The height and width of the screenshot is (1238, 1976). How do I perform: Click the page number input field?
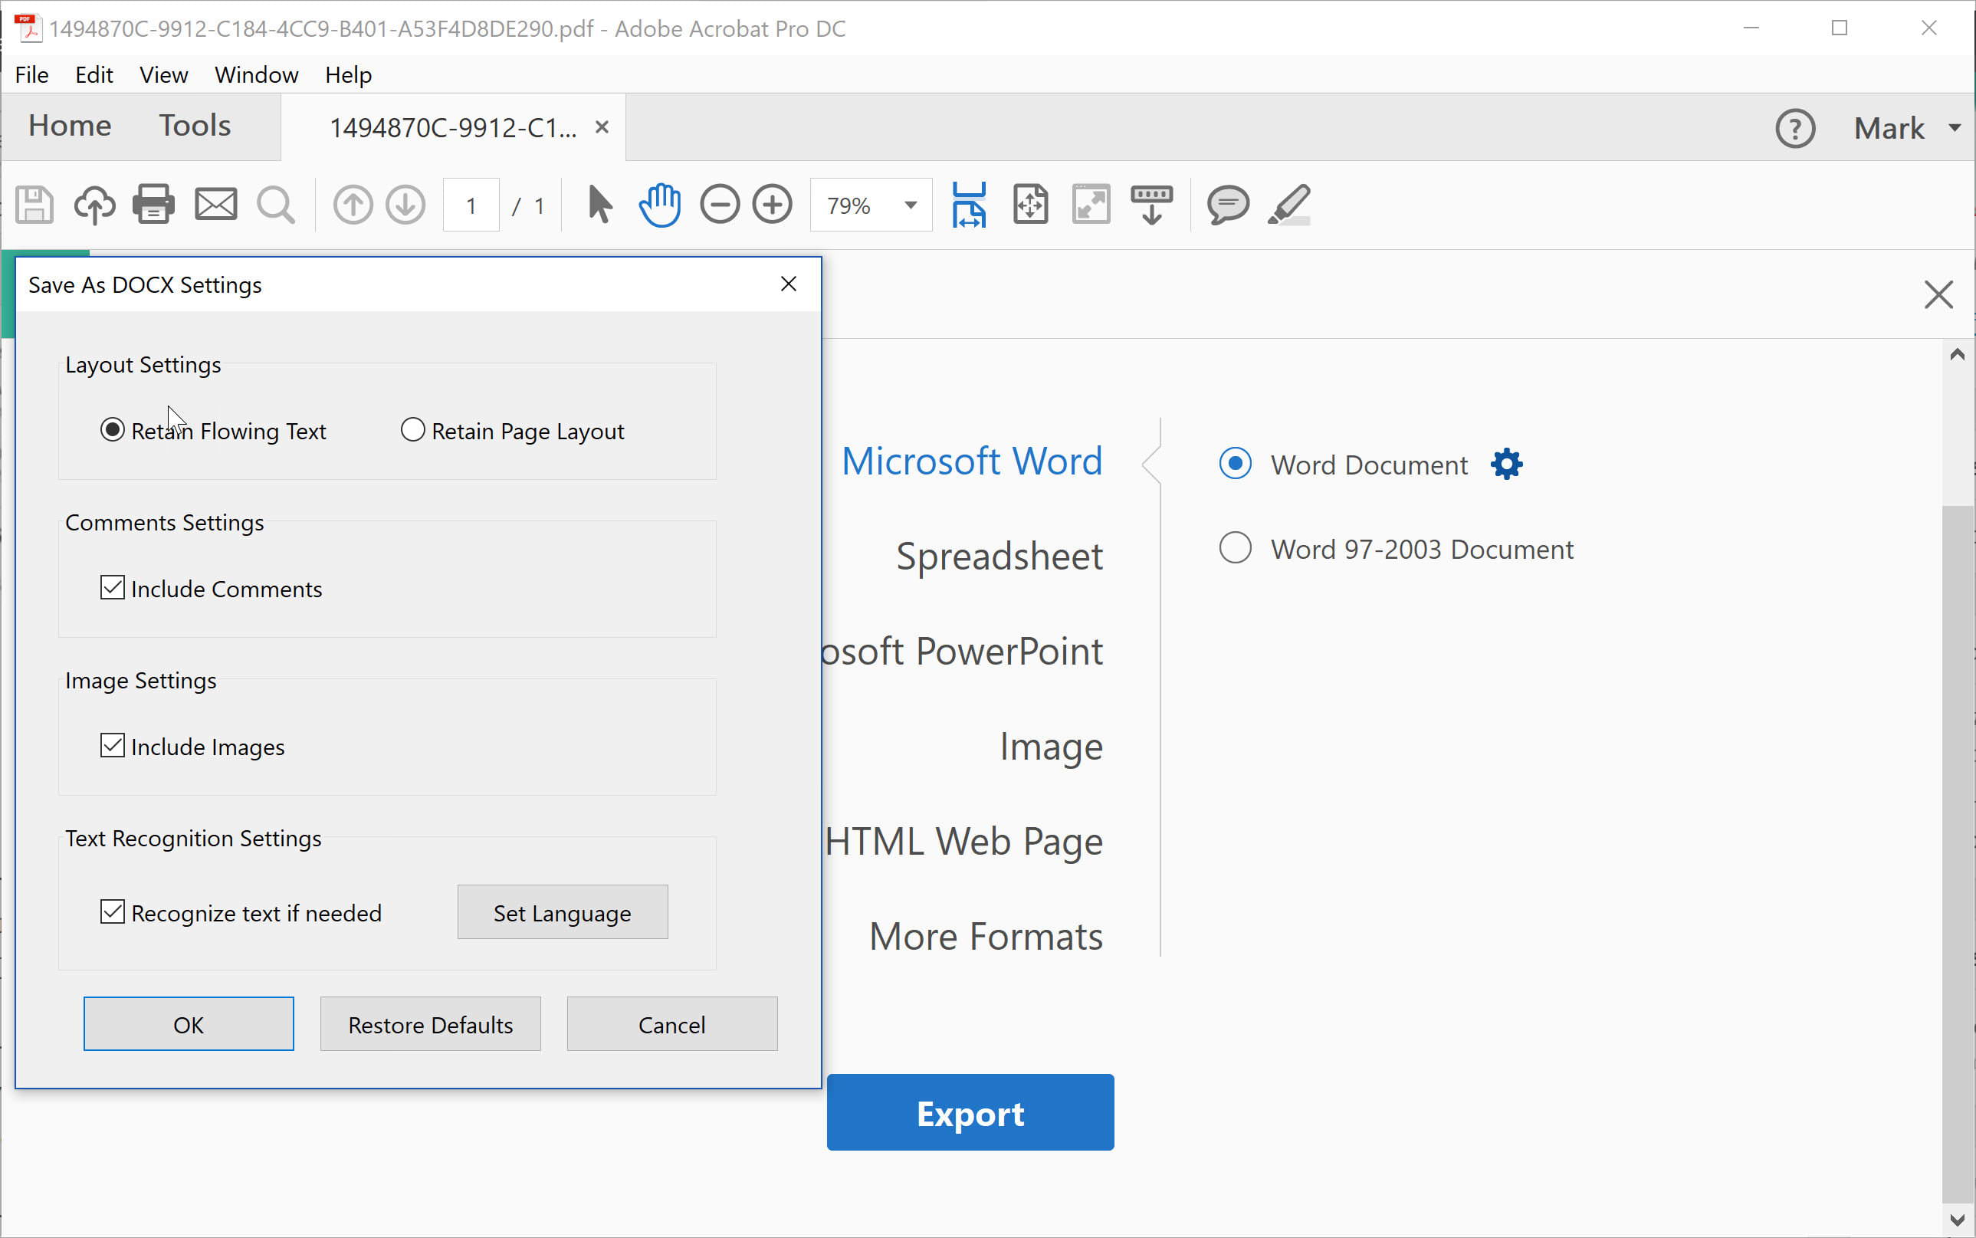(472, 204)
